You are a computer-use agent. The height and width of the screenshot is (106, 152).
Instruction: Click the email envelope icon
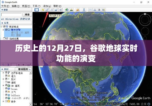pos(90,10)
